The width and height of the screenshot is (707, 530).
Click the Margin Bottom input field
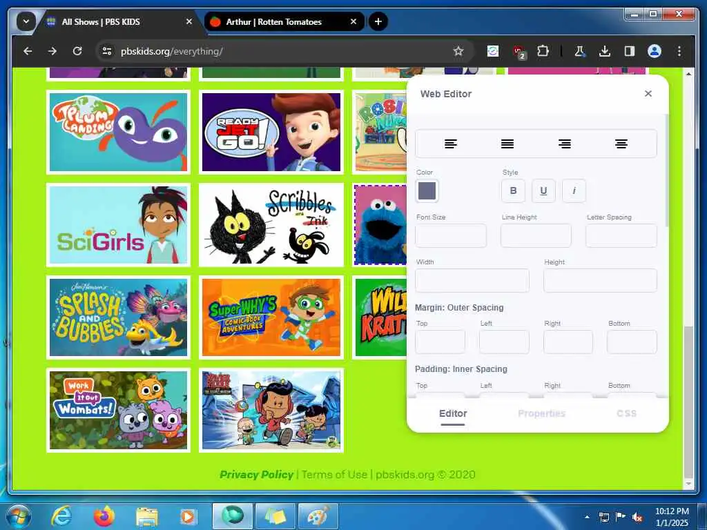coord(632,342)
